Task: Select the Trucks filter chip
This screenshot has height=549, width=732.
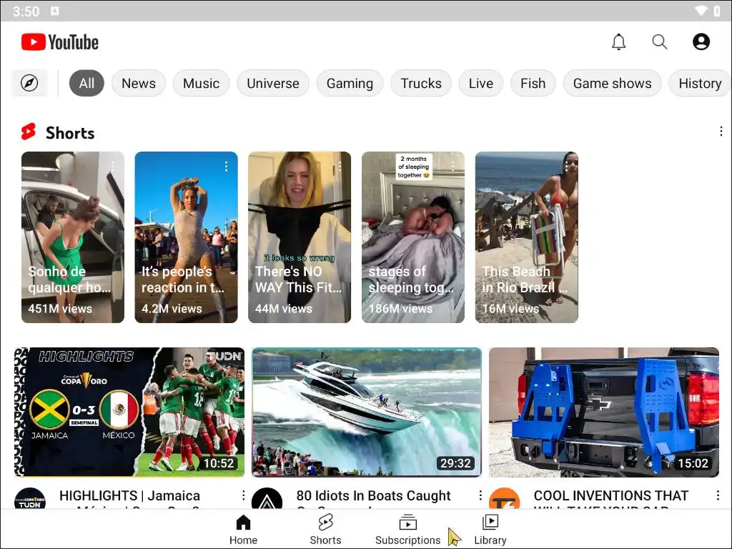Action: click(421, 83)
